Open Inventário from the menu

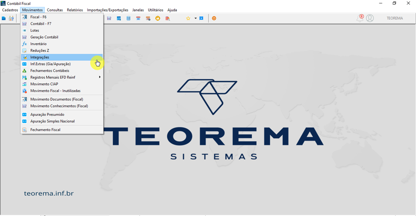click(62, 44)
